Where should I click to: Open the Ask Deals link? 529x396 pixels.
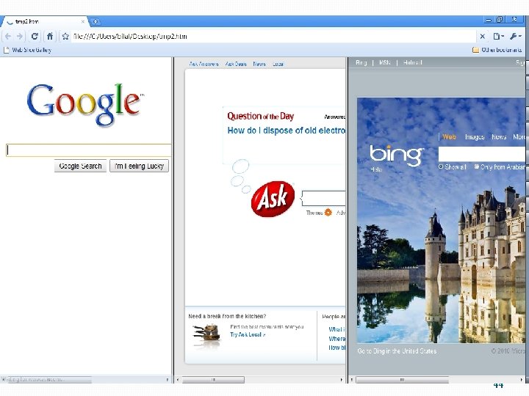click(x=236, y=64)
